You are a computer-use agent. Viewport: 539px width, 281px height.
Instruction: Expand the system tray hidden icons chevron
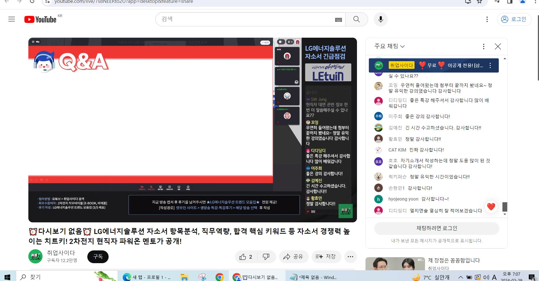[460, 277]
